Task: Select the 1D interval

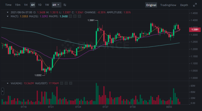Action: tap(40, 5)
